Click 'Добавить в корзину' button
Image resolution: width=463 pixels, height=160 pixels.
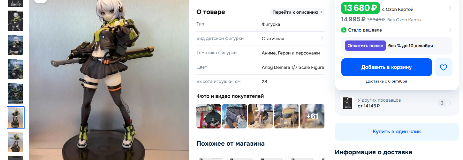tap(387, 67)
